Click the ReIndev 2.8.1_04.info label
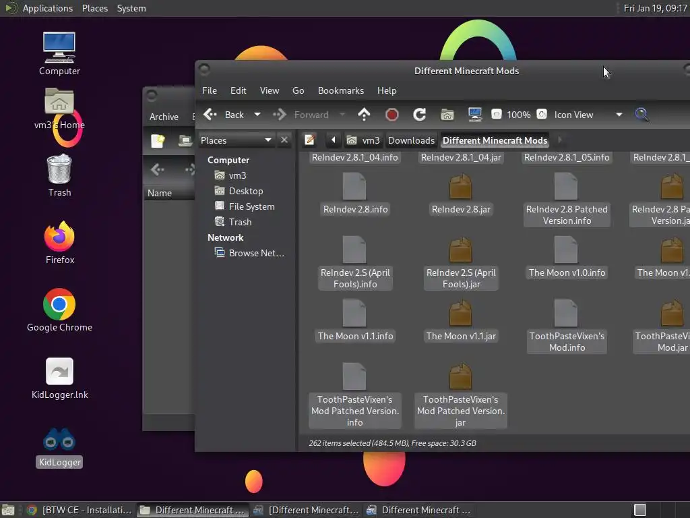This screenshot has width=690, height=518. (354, 158)
